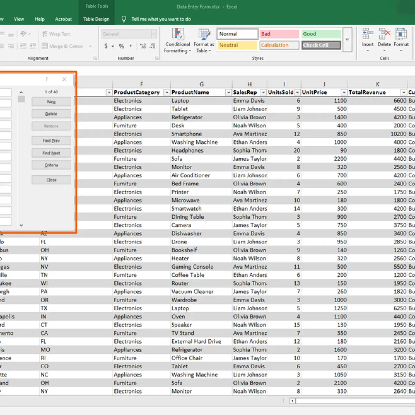This screenshot has width=415, height=415.
Task: Click the horizontal scrollbar left arrow
Action: (x=293, y=401)
